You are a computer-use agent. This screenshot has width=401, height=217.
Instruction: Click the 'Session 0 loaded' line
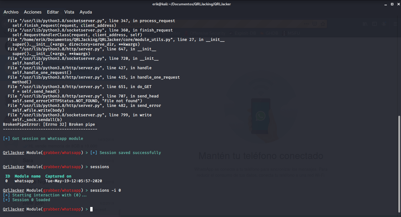pos(27,200)
